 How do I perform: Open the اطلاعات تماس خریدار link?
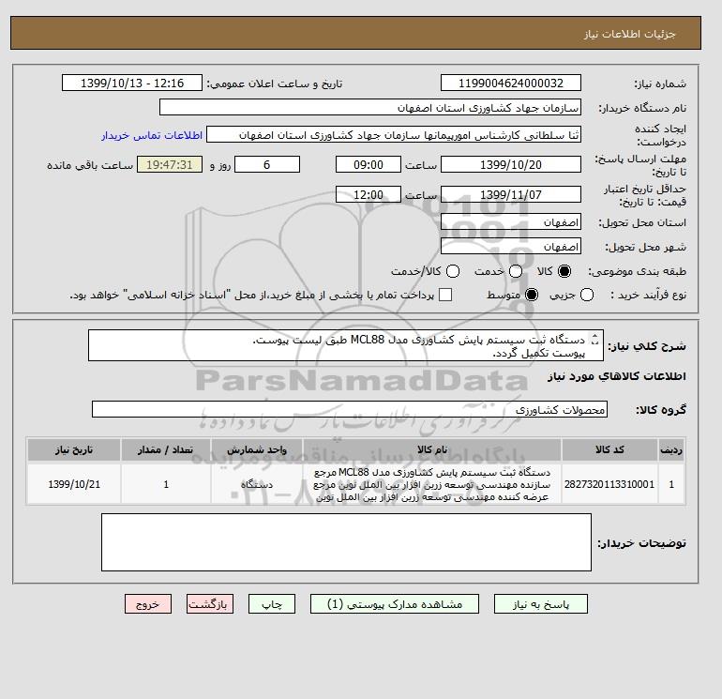pos(152,135)
